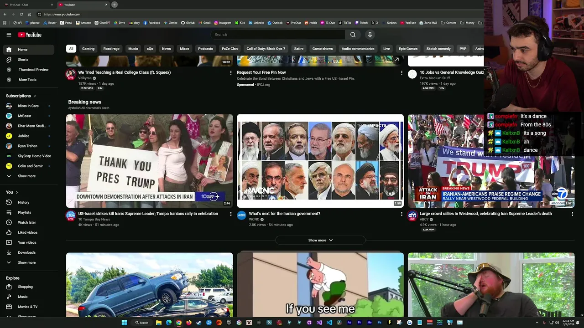Select the All filter chip
This screenshot has height=328, width=584.
click(x=71, y=49)
